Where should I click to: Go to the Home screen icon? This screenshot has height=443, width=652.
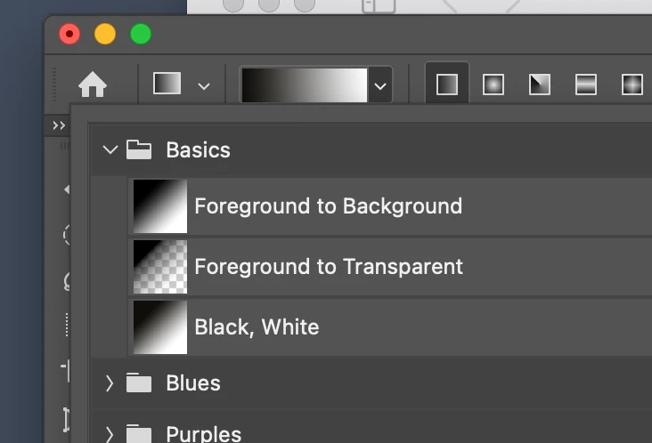coord(93,85)
